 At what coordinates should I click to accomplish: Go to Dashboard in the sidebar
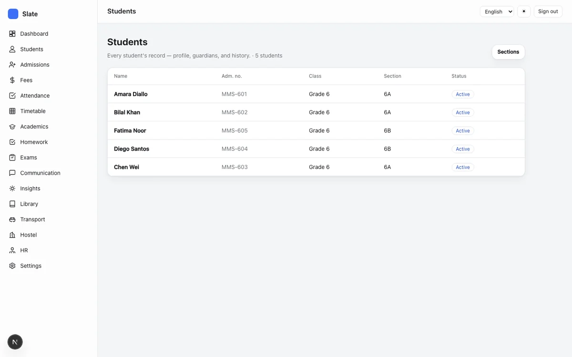34,34
